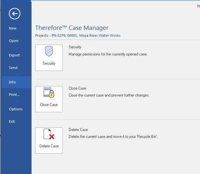The image size is (200, 174).
Task: Click the back arrow circle icon
Action: coord(15,13)
